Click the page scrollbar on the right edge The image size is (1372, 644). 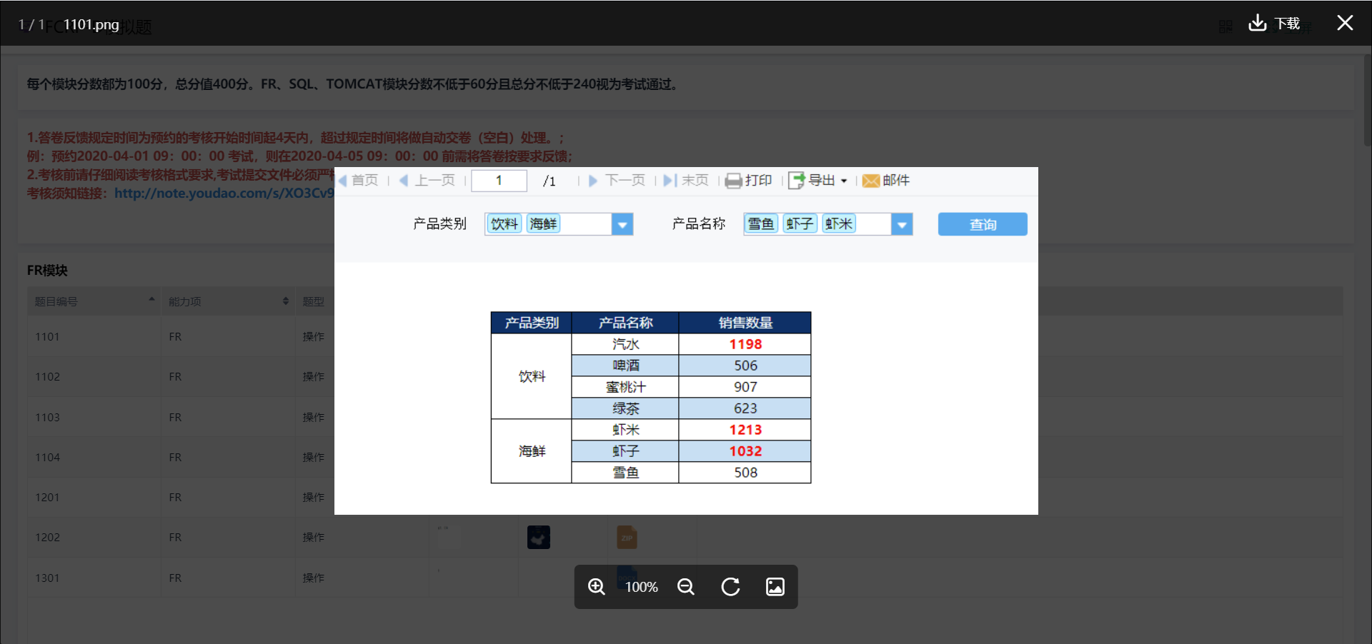(1367, 100)
